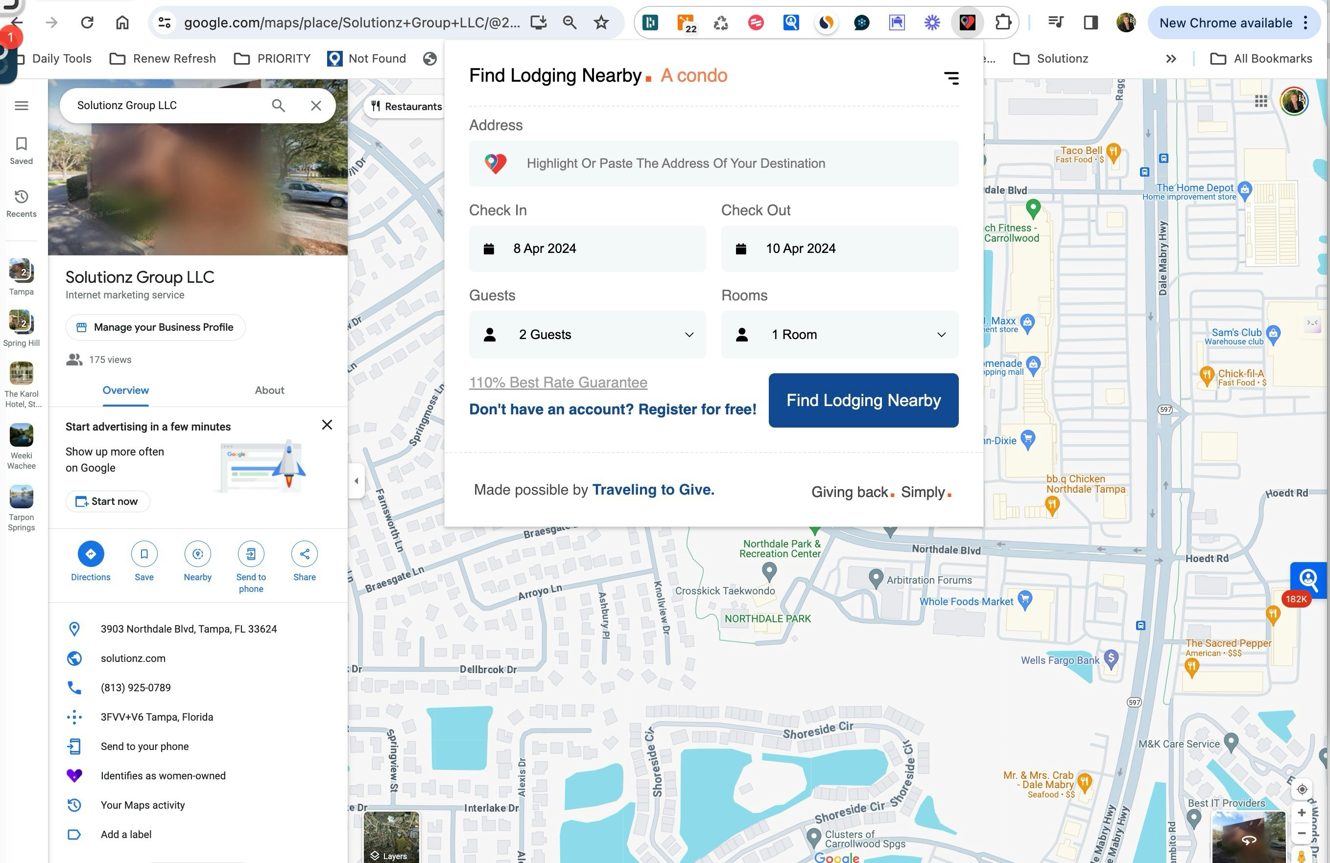
Task: Click the destination address input field
Action: [713, 163]
